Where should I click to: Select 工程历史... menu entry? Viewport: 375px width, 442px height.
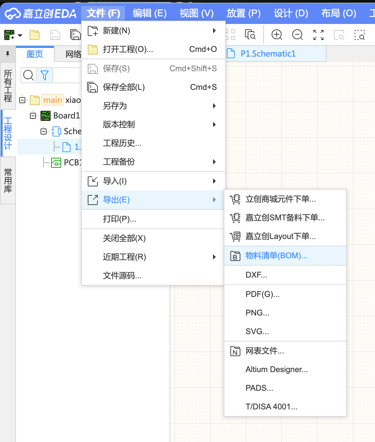(153, 143)
